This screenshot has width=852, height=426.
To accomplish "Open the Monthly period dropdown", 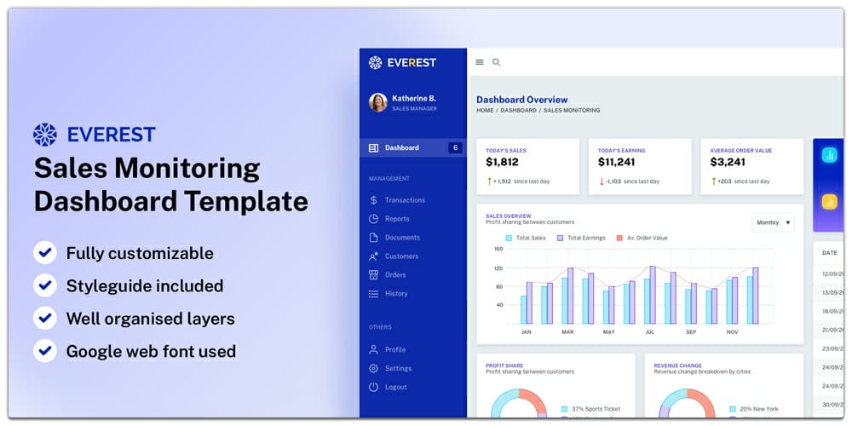I will (x=774, y=222).
